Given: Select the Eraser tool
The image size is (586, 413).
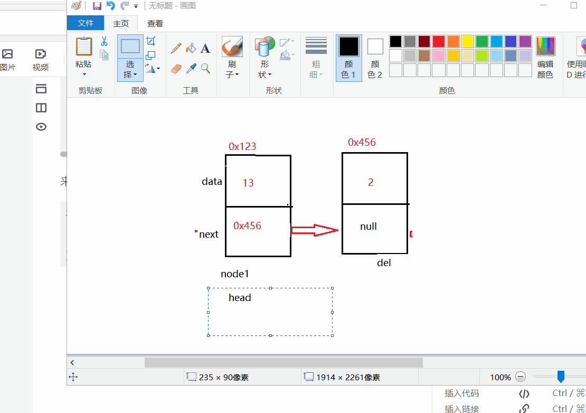Looking at the screenshot, I should point(176,68).
